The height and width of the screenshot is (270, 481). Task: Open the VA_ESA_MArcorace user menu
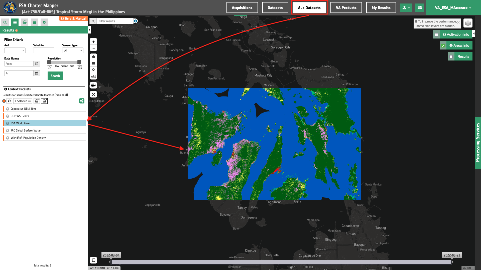[453, 8]
